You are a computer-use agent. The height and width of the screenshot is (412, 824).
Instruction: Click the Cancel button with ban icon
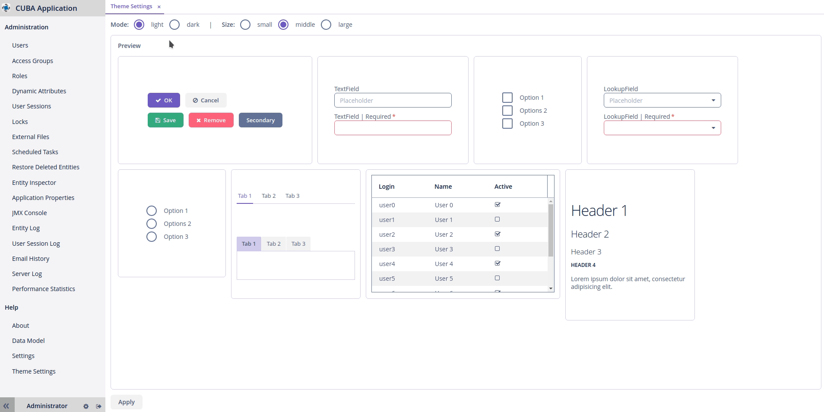point(206,100)
